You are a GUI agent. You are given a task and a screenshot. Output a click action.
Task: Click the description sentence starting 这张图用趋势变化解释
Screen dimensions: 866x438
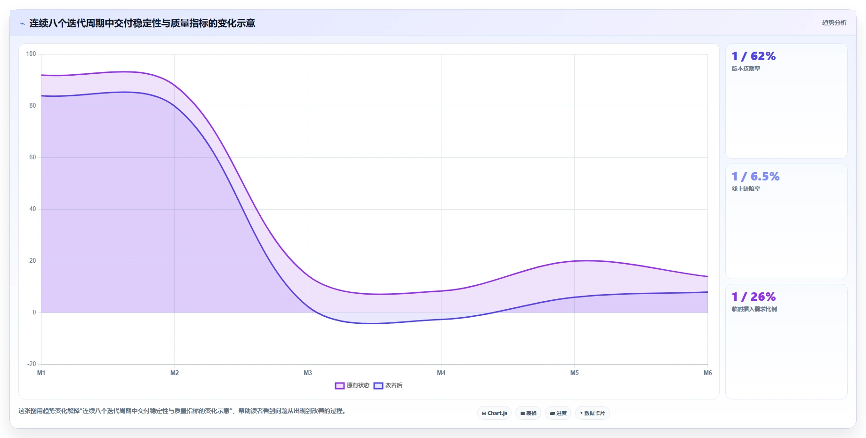(183, 411)
